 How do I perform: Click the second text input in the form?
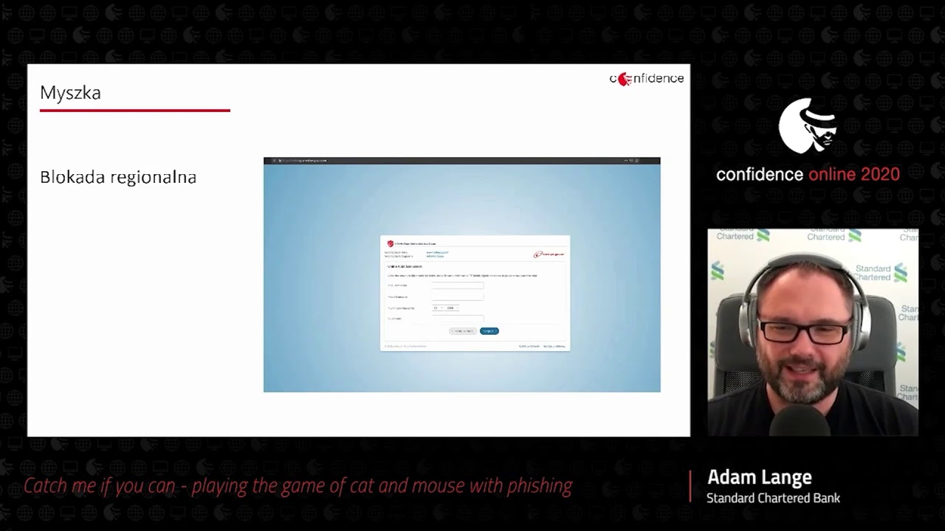[x=458, y=296]
